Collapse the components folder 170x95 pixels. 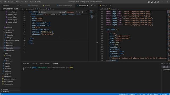tap(9, 30)
